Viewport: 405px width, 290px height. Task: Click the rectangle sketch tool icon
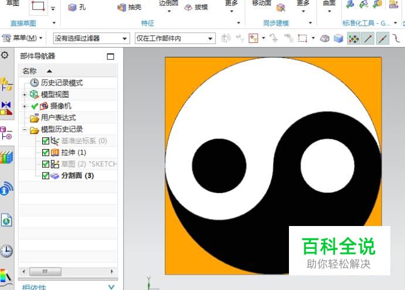click(38, 6)
